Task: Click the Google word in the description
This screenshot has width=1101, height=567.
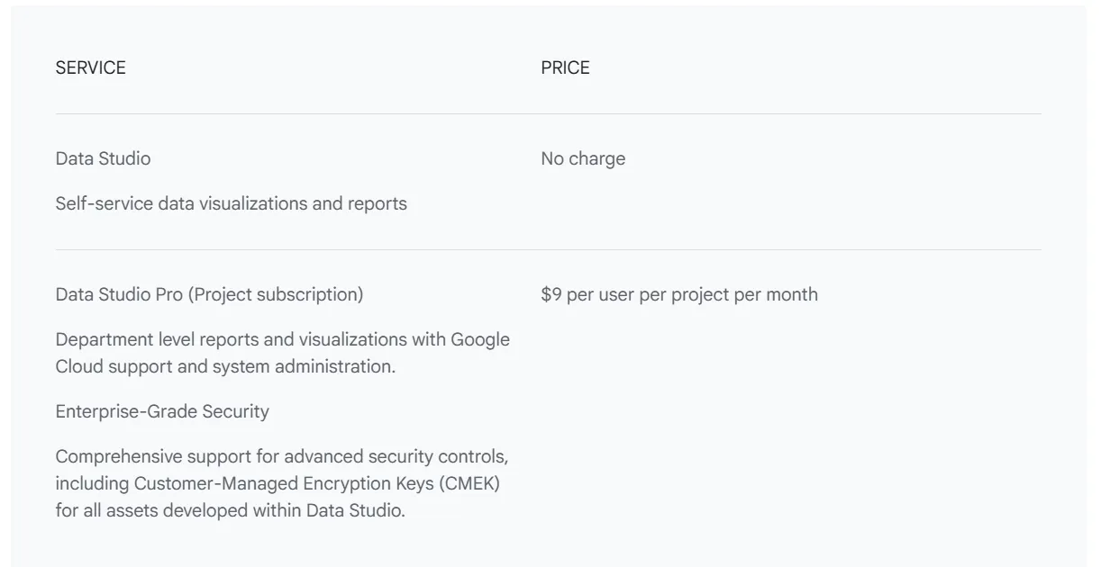Action: click(x=480, y=340)
